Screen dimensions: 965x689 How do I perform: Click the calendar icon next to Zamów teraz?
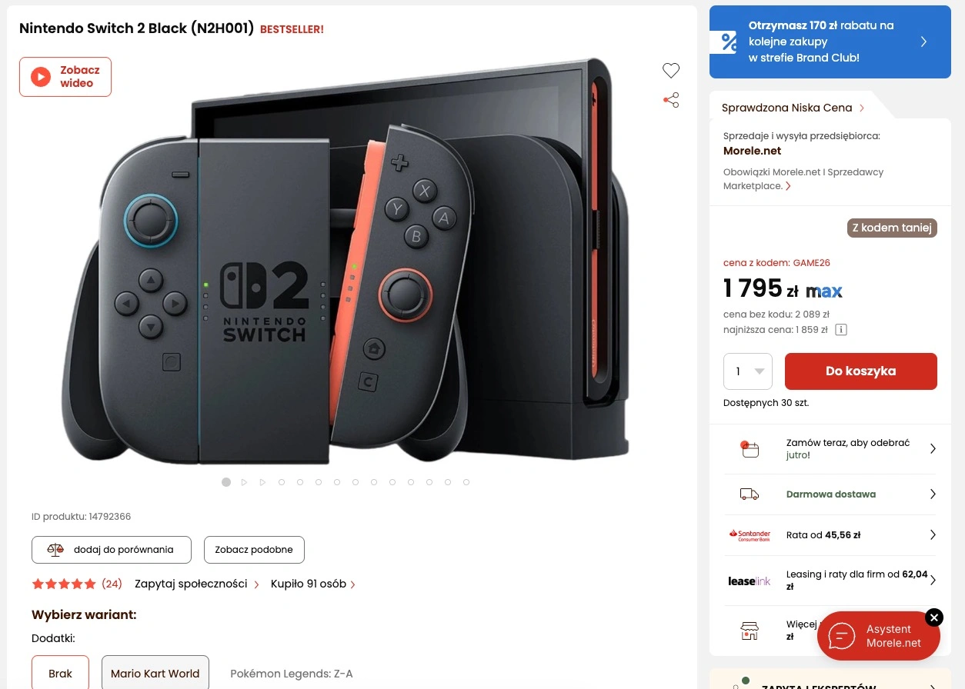[x=749, y=449]
